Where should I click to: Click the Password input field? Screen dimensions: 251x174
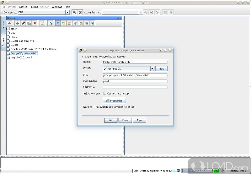[135, 87]
